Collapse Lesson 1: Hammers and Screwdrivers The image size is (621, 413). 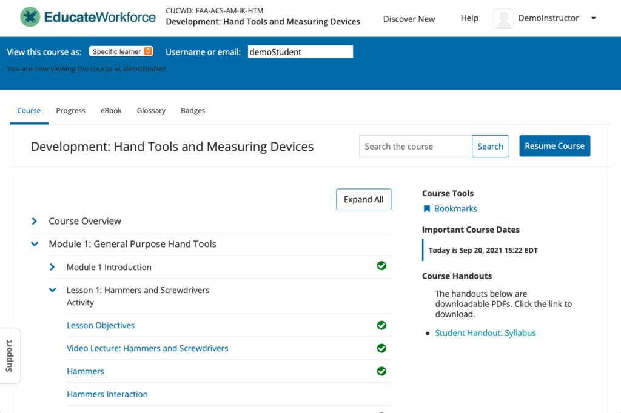pyautogui.click(x=52, y=290)
